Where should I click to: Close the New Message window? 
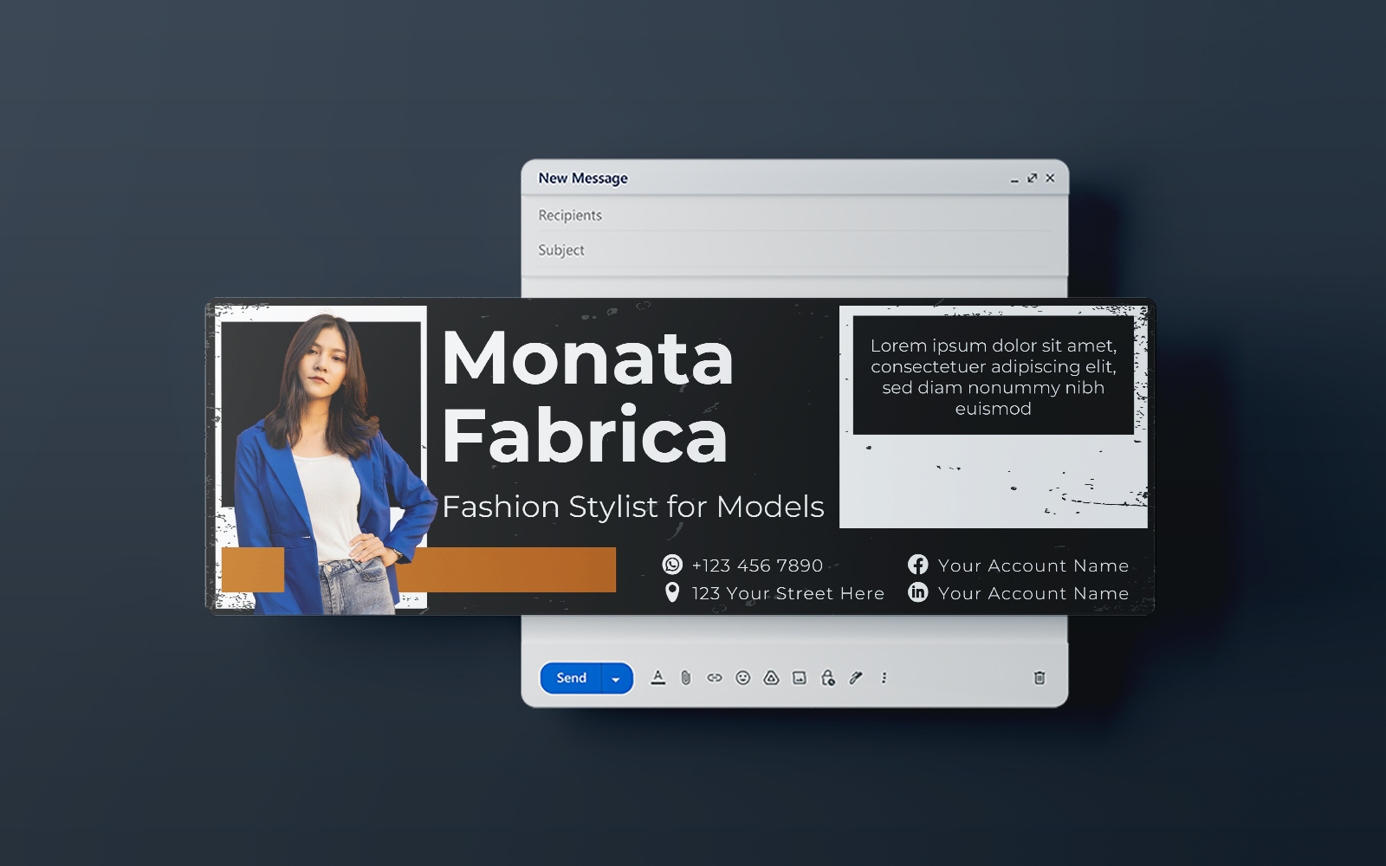(1050, 178)
